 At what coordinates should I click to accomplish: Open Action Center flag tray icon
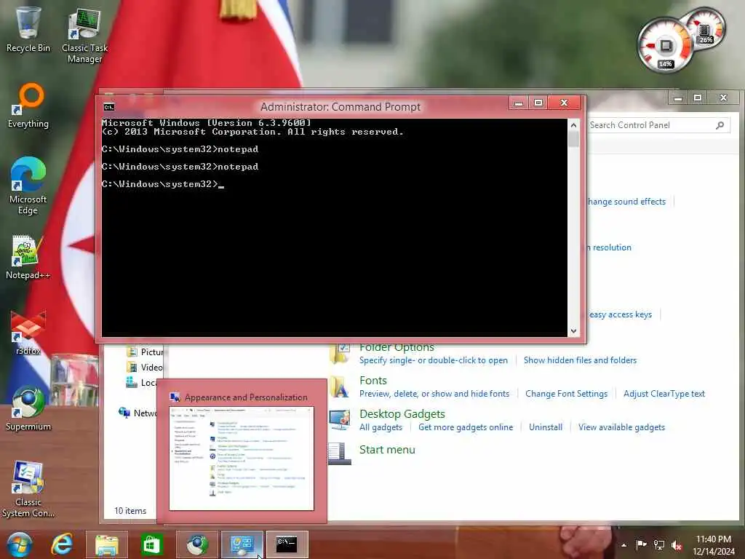[x=641, y=544]
